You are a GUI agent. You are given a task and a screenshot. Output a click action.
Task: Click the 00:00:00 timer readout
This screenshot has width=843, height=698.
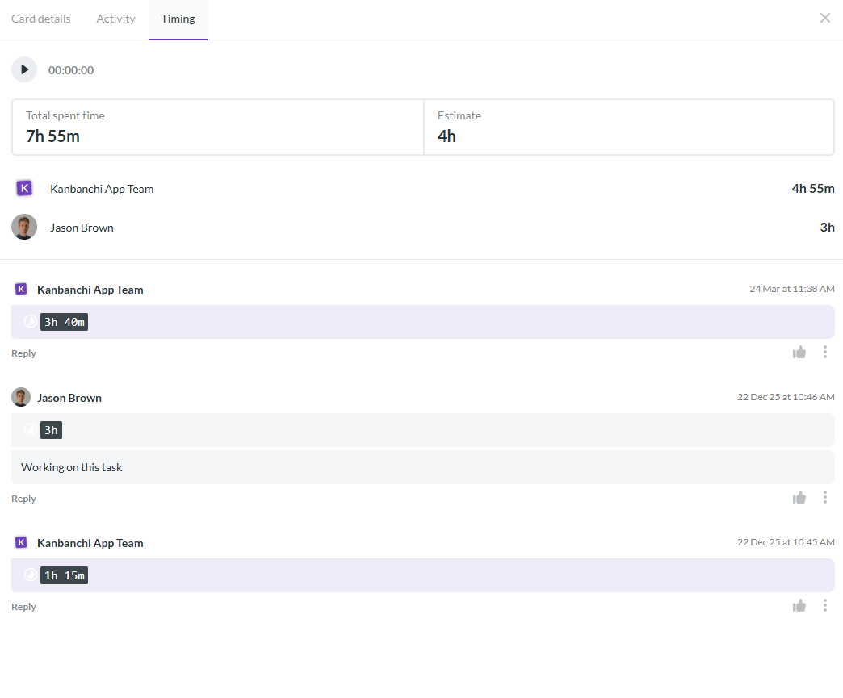point(71,70)
